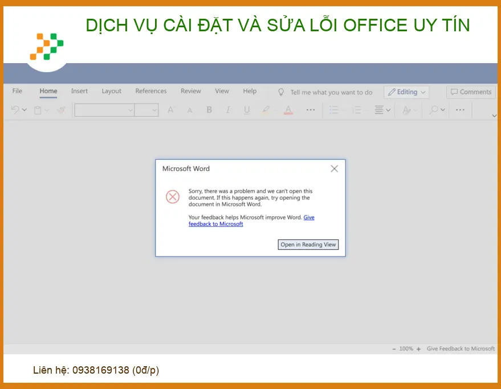Click the paragraph alignment icon
Image resolution: width=501 pixels, height=389 pixels.
click(379, 110)
